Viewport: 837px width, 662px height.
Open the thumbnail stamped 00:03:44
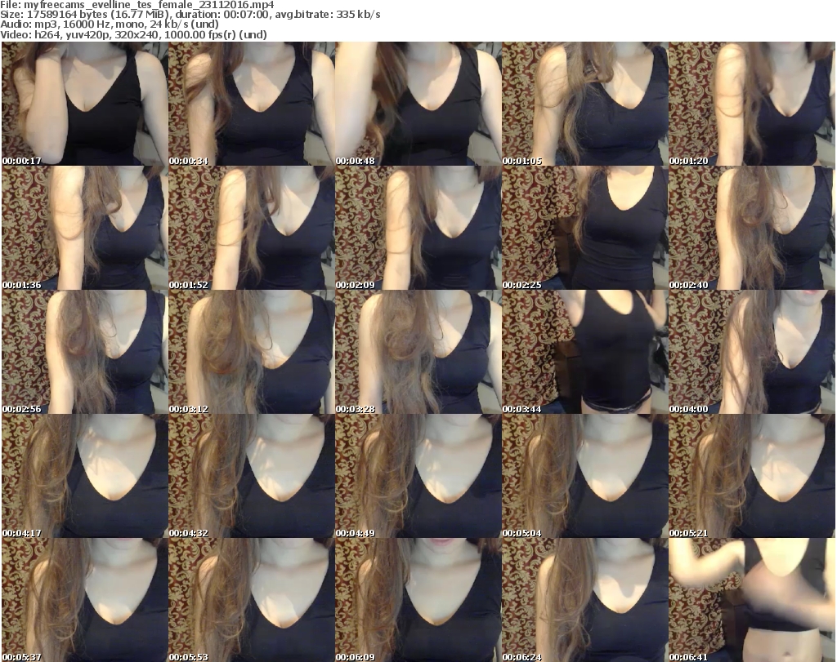585,353
